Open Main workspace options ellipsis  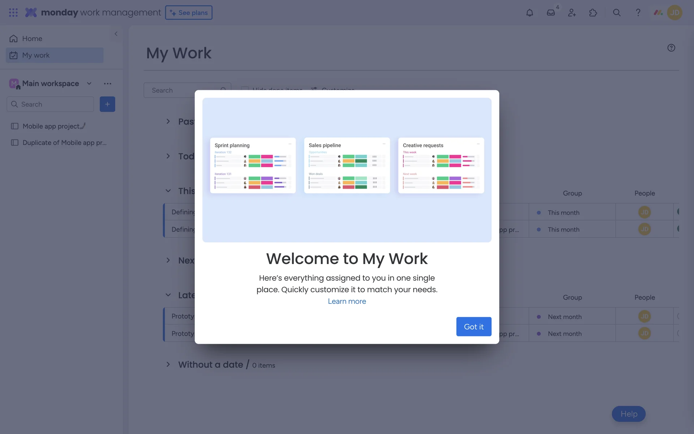pos(107,84)
